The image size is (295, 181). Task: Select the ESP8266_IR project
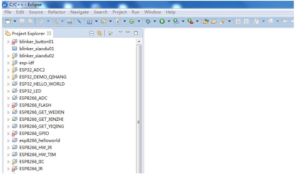[x=31, y=169]
